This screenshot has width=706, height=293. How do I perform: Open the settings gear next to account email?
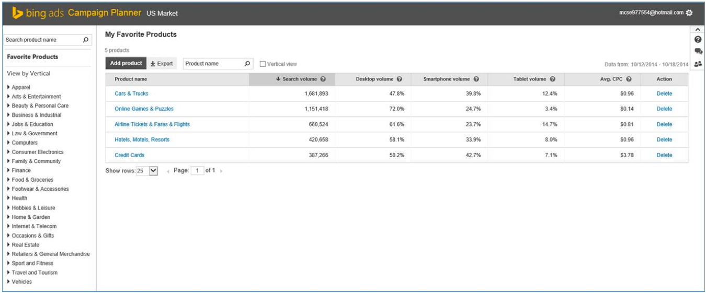click(x=689, y=13)
